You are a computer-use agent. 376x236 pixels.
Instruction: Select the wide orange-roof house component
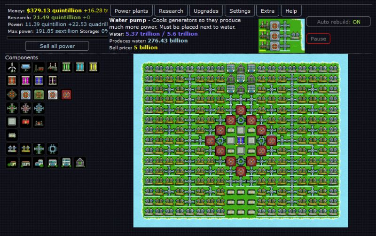tap(25, 163)
